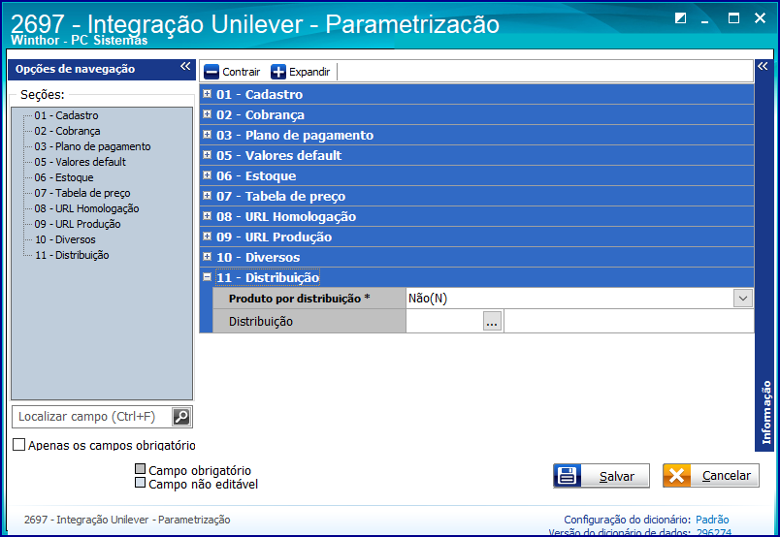Click the 07 - Tabela de preço header title
780x537 pixels.
(280, 196)
